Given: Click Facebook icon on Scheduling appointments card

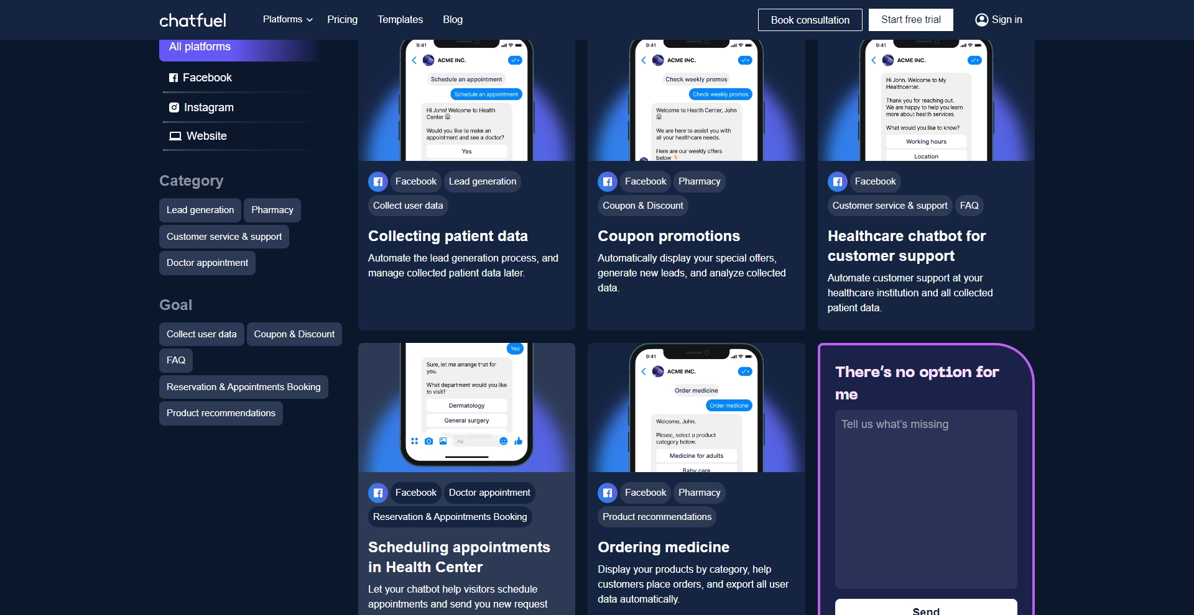Looking at the screenshot, I should (x=378, y=493).
